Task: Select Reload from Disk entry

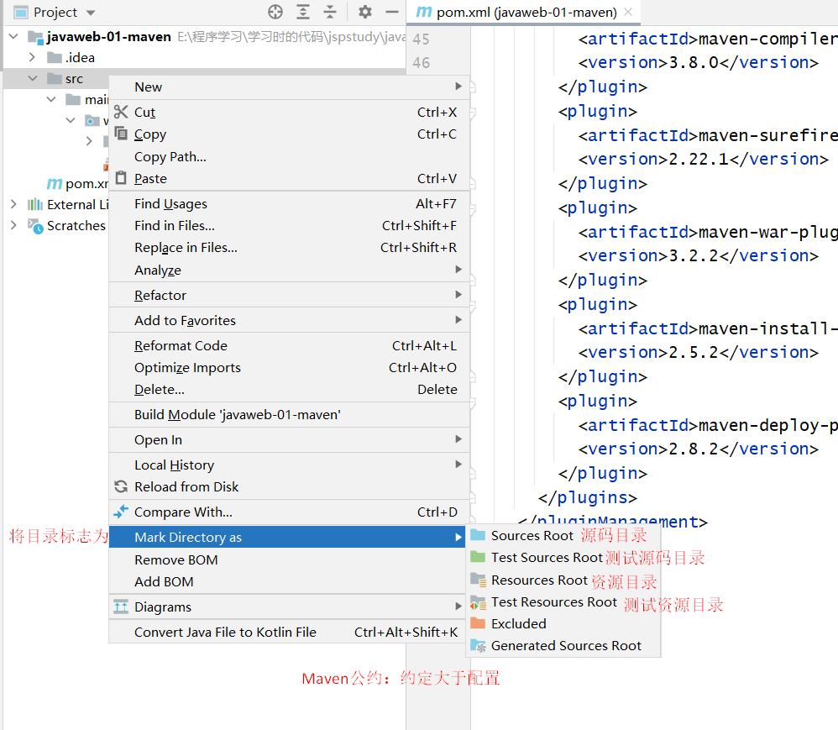Action: [x=289, y=486]
